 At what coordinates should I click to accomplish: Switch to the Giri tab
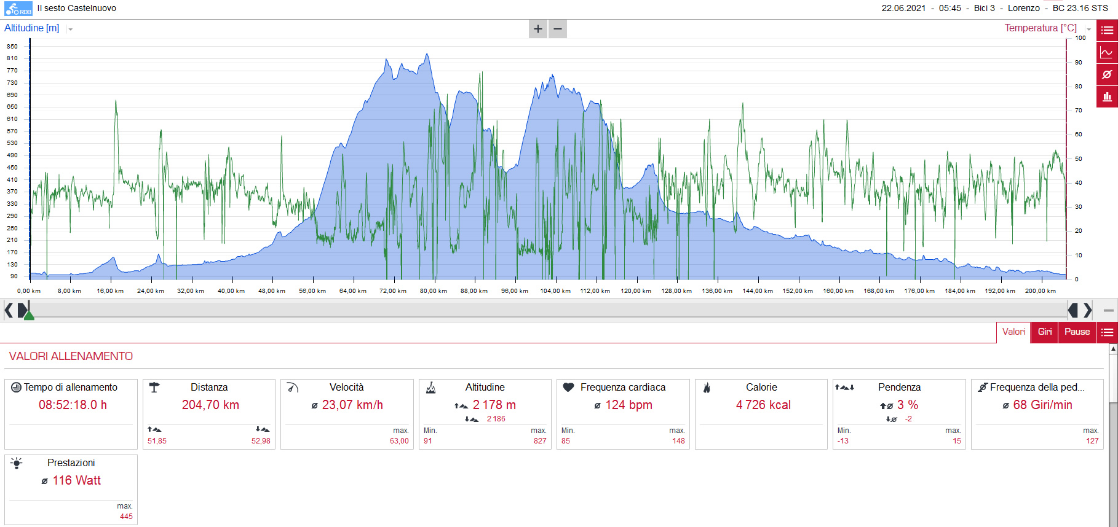point(1045,332)
